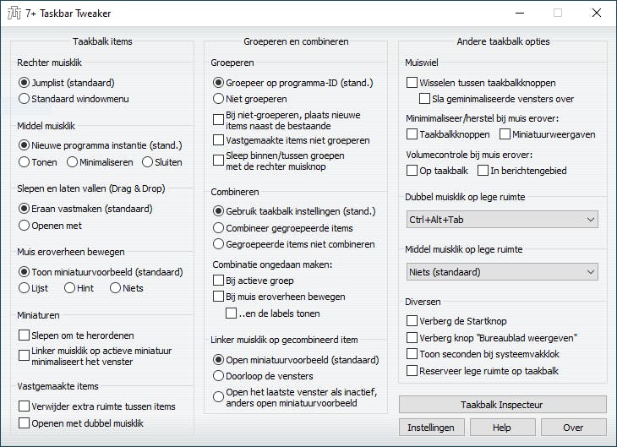Expand the Niets (standaard) dropdown
Screen dimensions: 617x447
point(502,272)
